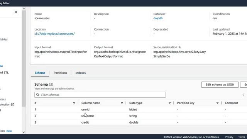Click the Data type header
This screenshot has width=247, height=139.
(136, 103)
